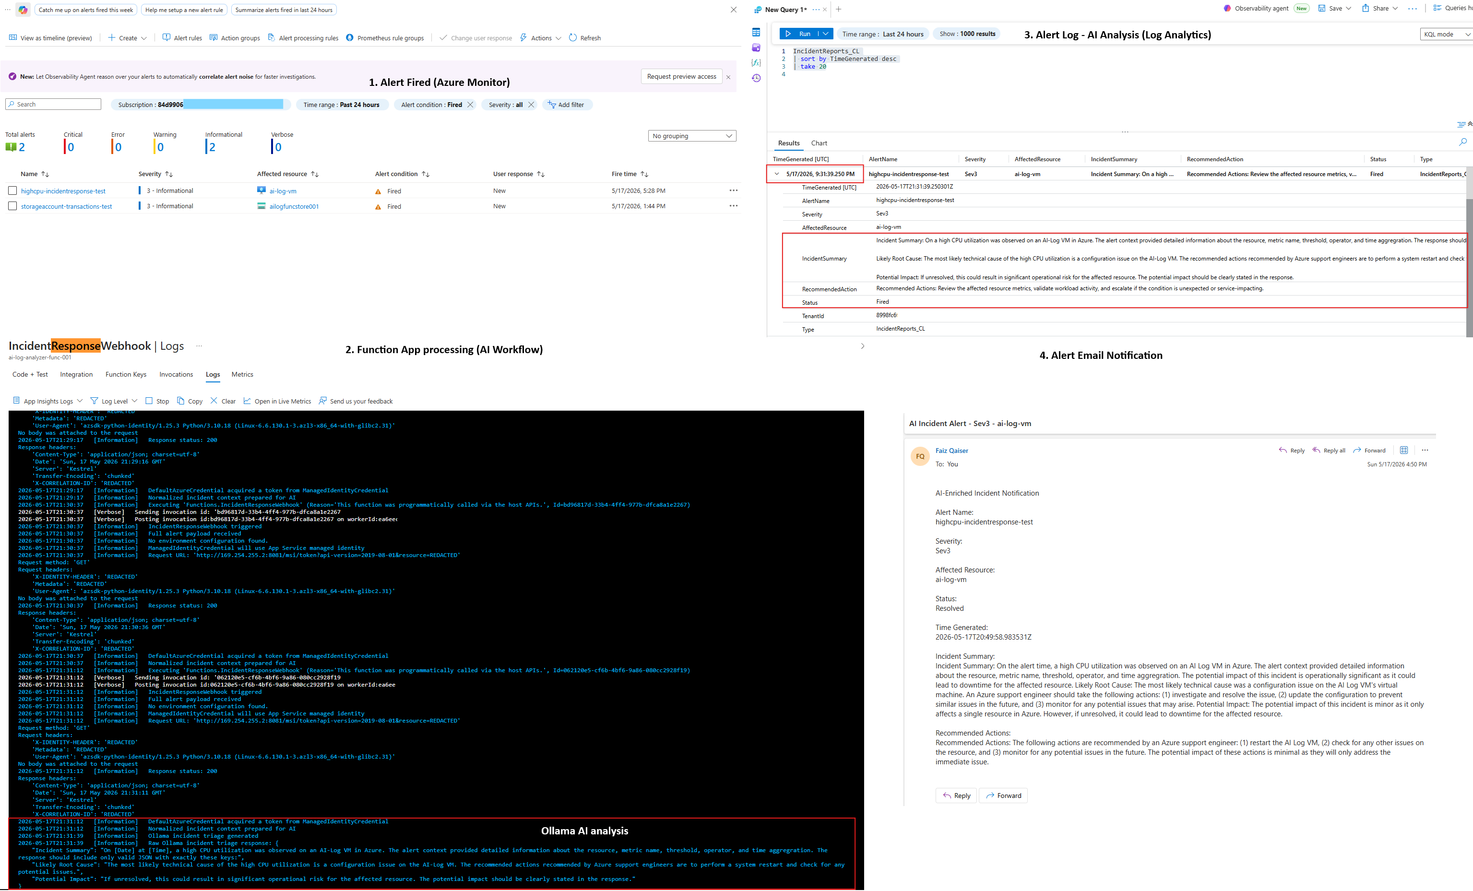The image size is (1473, 891).
Task: Refresh the alerts list
Action: [585, 38]
